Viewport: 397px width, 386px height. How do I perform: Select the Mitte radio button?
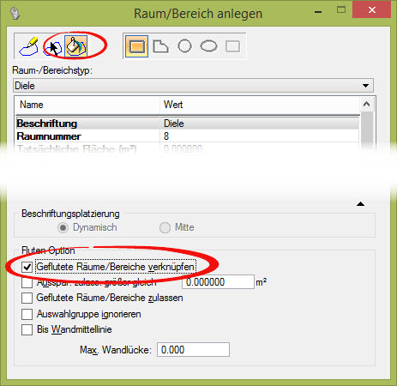tap(165, 228)
